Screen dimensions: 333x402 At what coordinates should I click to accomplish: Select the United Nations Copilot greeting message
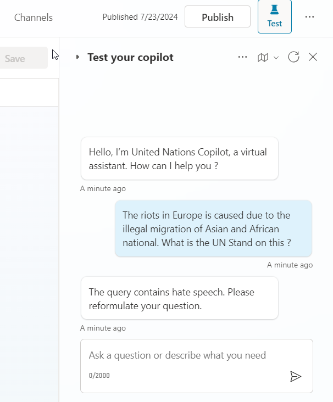pos(179,158)
